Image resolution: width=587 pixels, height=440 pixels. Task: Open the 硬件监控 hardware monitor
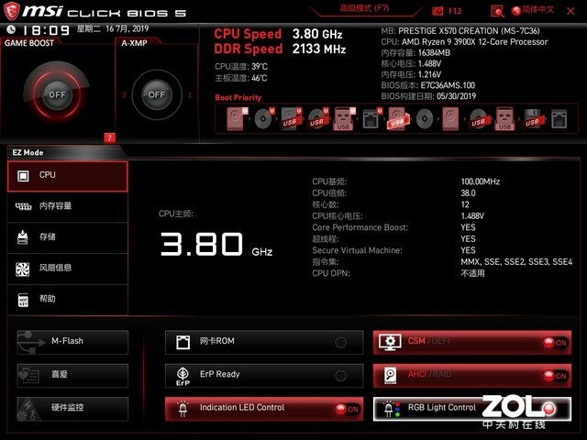(x=72, y=409)
